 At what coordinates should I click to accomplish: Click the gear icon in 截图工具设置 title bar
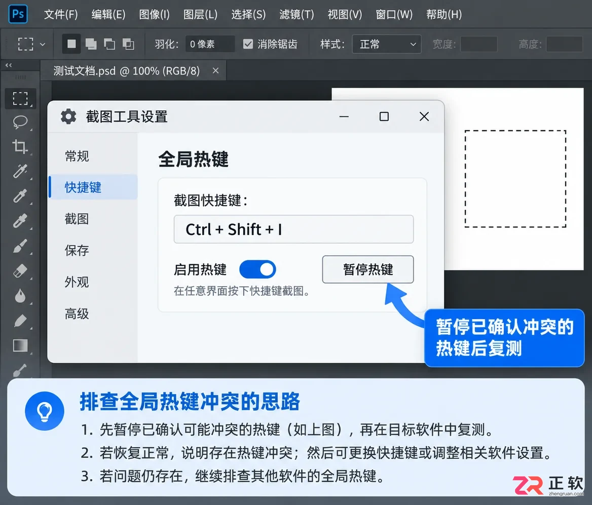pyautogui.click(x=68, y=116)
